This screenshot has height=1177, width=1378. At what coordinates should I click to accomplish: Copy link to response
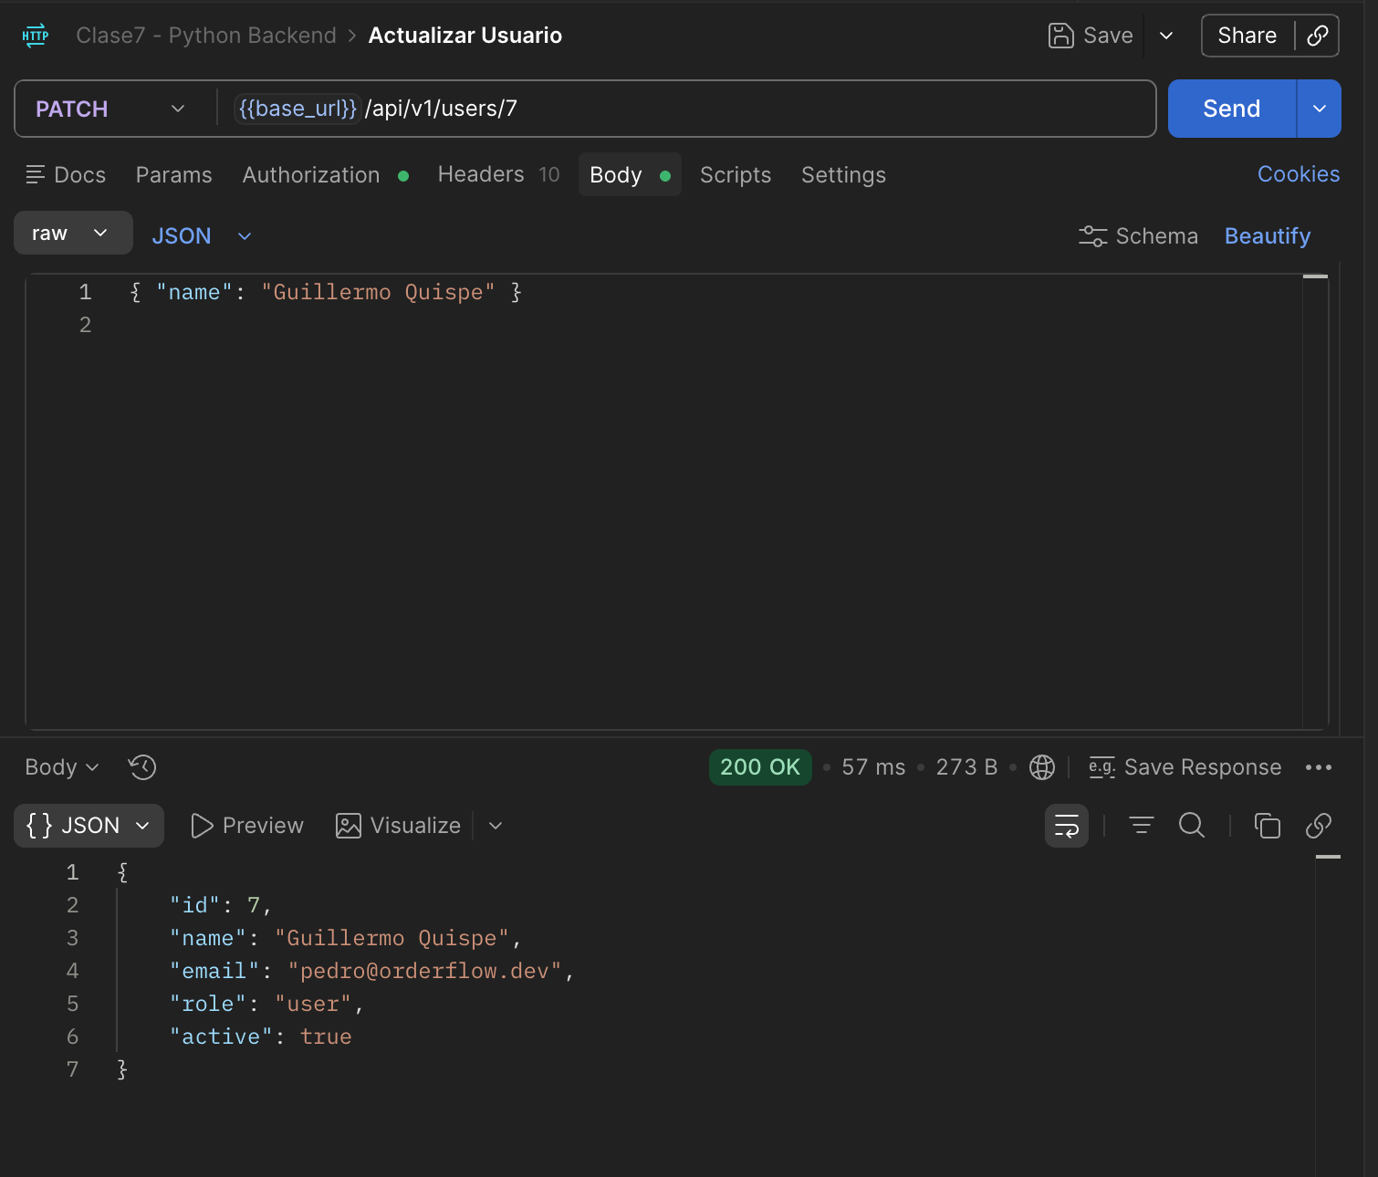[1319, 826]
